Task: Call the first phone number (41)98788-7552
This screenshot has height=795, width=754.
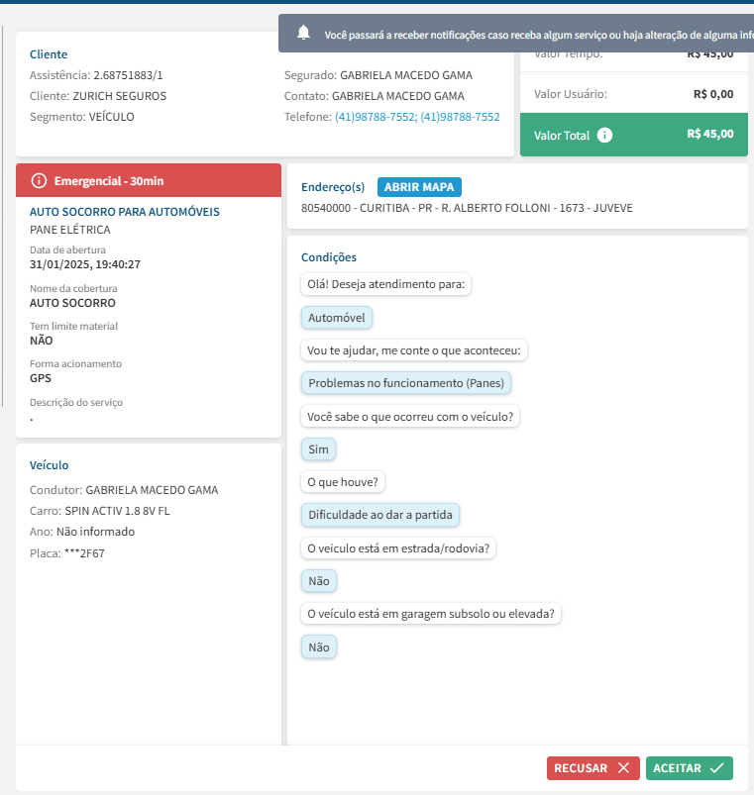Action: [x=374, y=117]
